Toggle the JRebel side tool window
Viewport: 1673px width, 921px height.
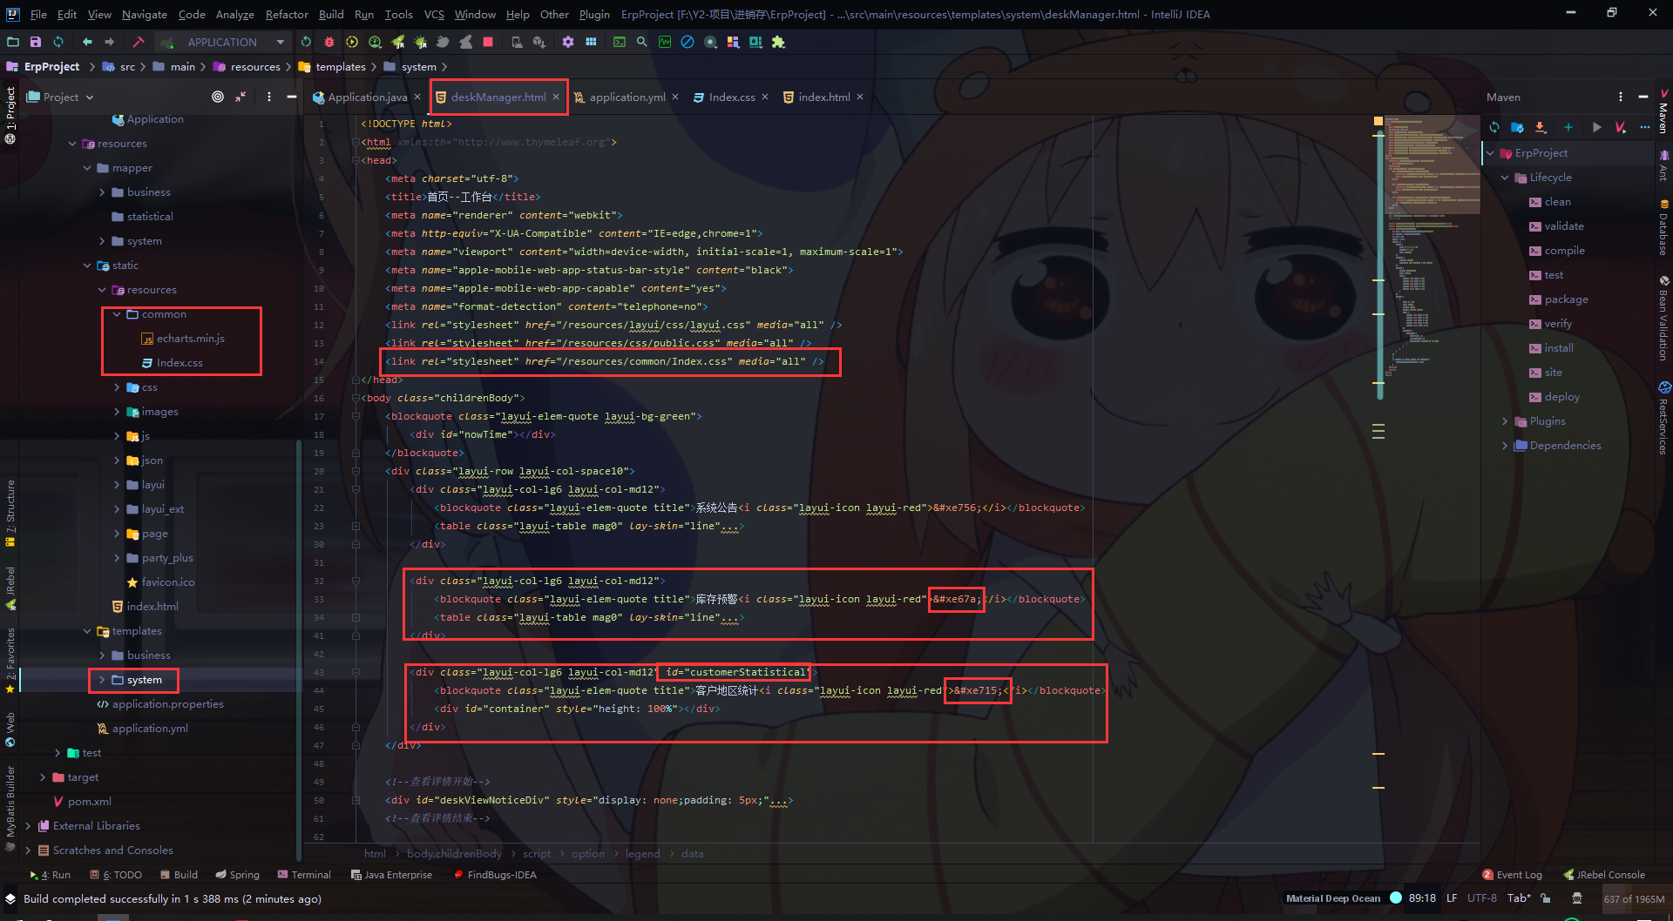(x=10, y=588)
